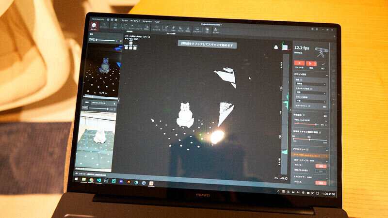Expand the plane filter ratio chevron
The height and width of the screenshot is (218, 388).
[326, 121]
